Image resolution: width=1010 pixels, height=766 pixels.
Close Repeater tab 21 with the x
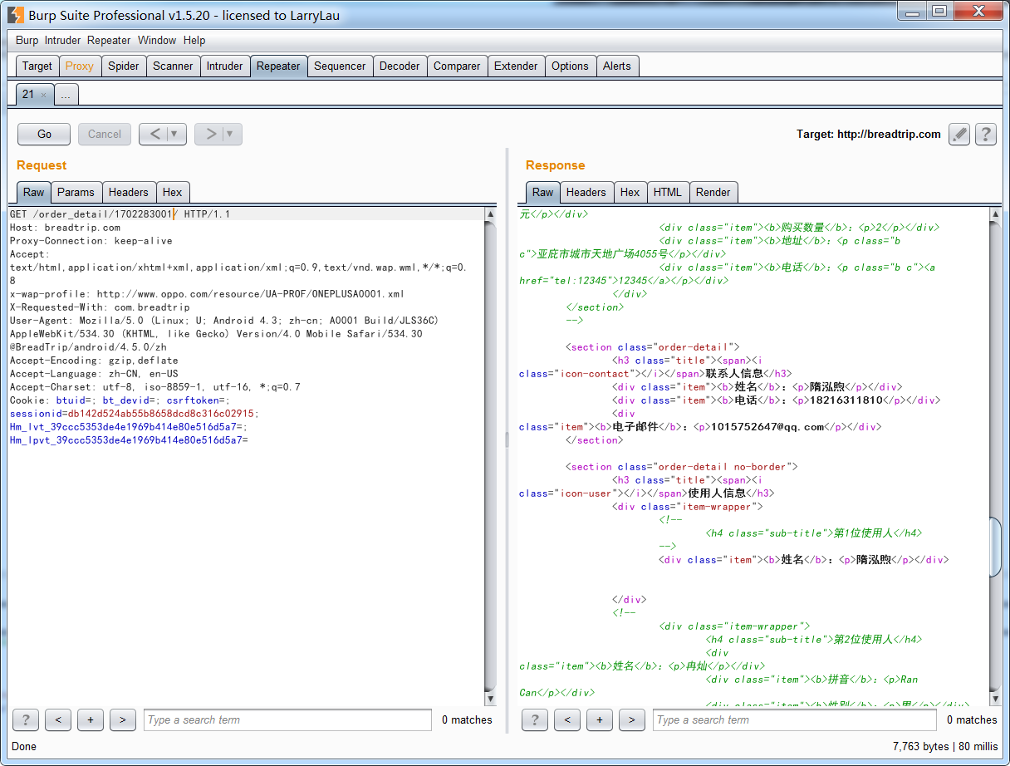point(43,95)
